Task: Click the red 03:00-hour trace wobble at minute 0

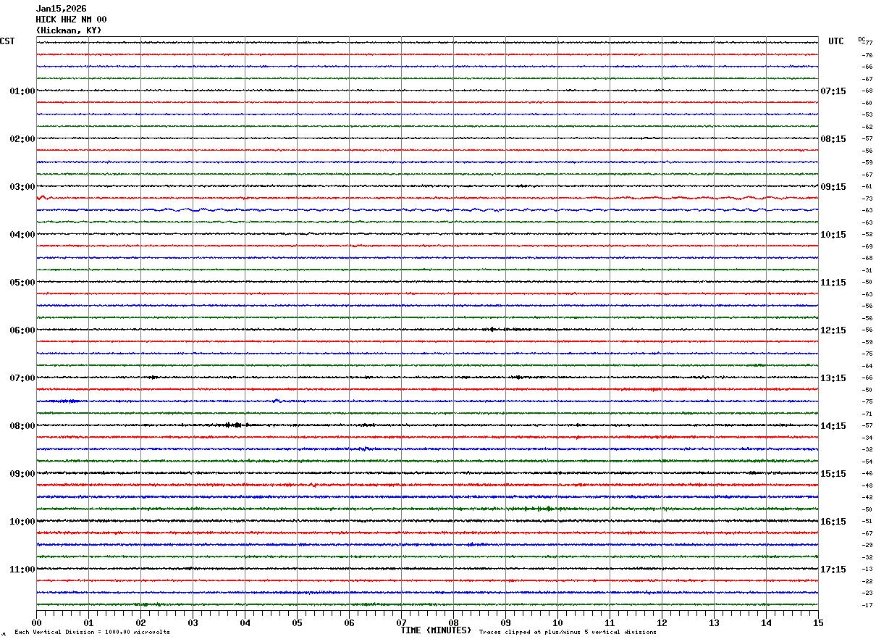Action: click(x=43, y=197)
